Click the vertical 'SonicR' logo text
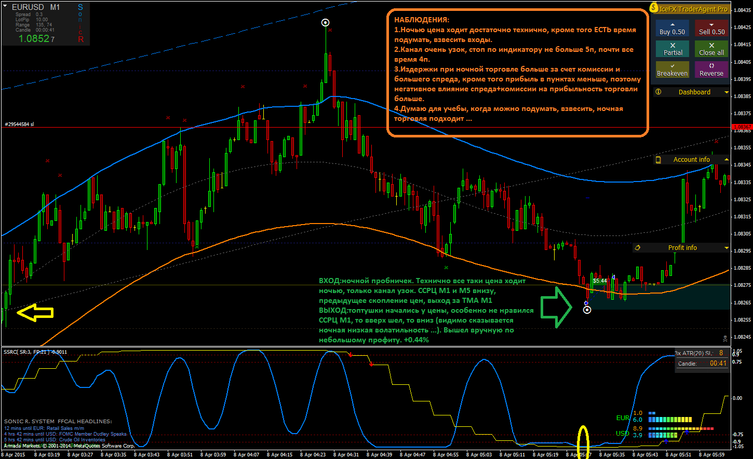 coord(80,23)
